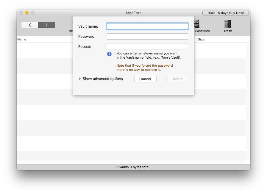Click the Cancel button
The width and height of the screenshot is (267, 194).
(x=145, y=79)
